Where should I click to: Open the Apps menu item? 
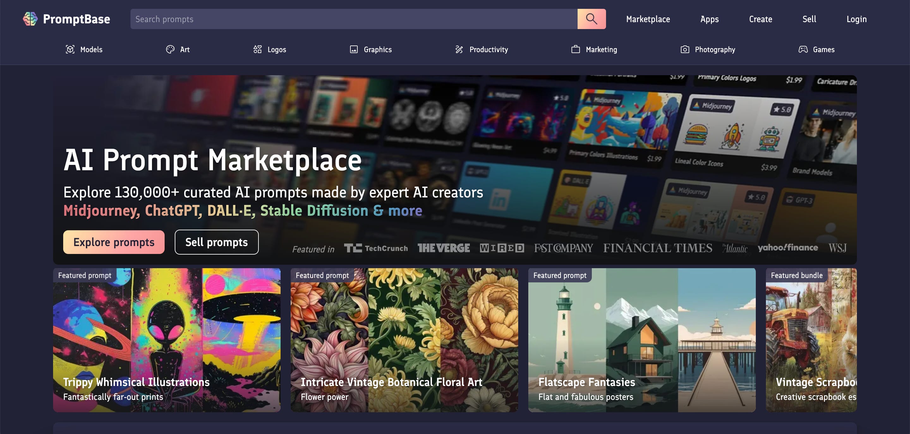tap(709, 19)
